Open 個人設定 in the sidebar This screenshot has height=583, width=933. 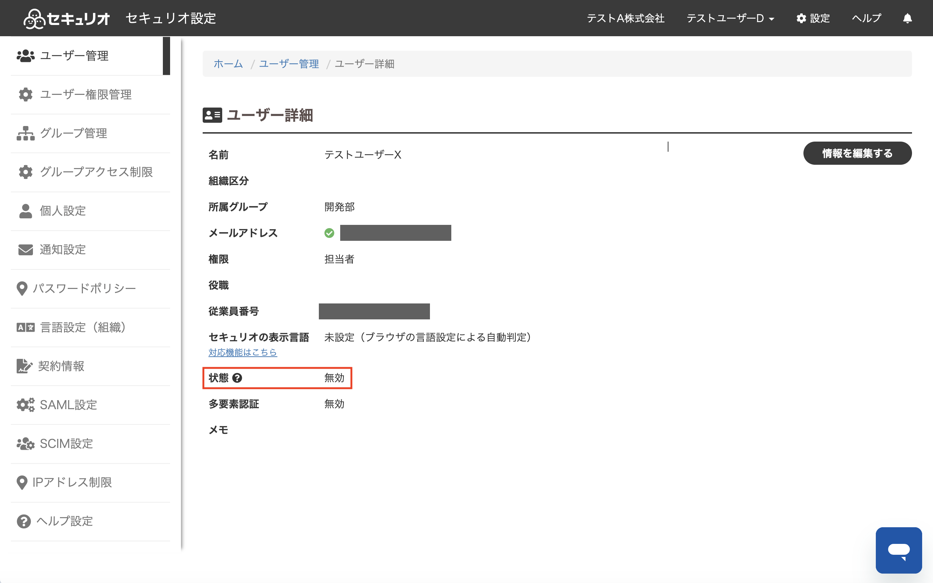click(90, 211)
